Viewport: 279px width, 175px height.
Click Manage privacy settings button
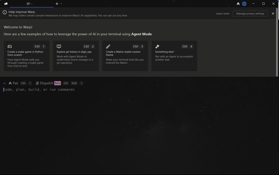[250, 13]
